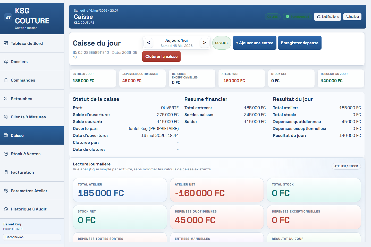
Task: Select the Dossiers people icon
Action: click(x=6, y=62)
